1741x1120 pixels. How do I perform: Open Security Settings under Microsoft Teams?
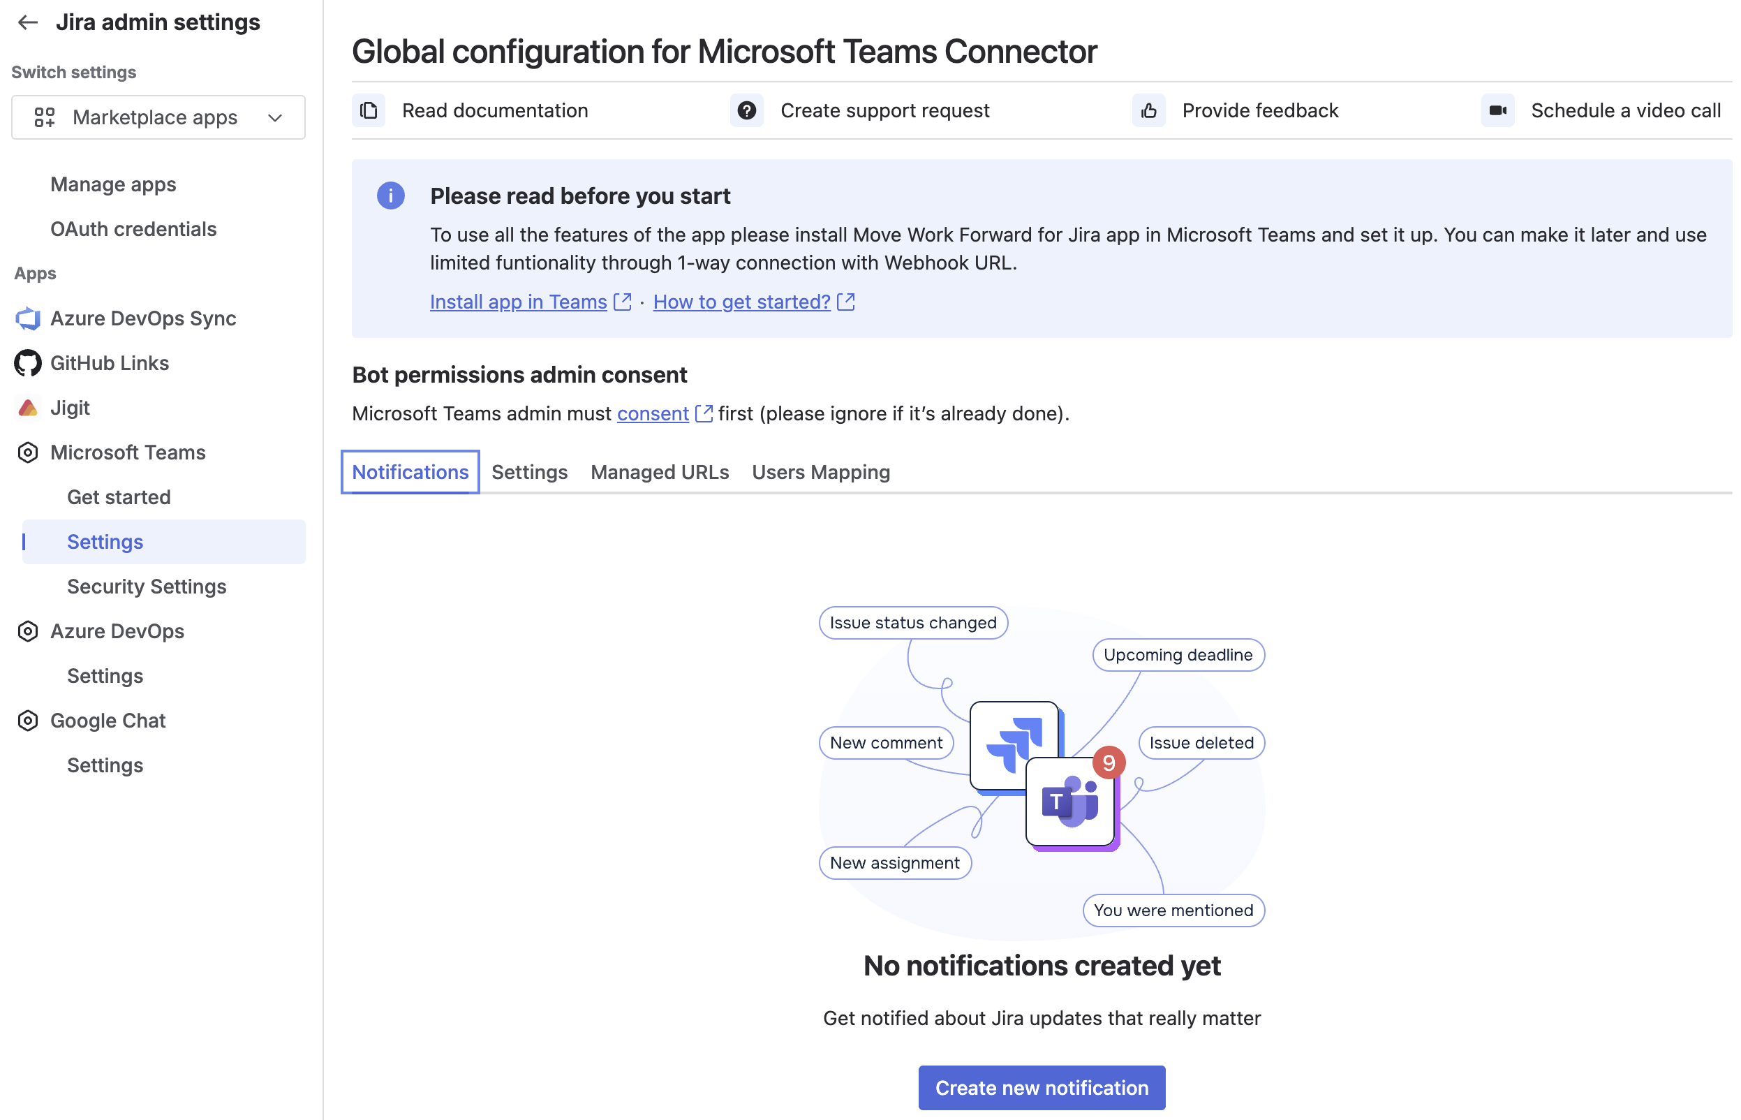click(x=147, y=586)
